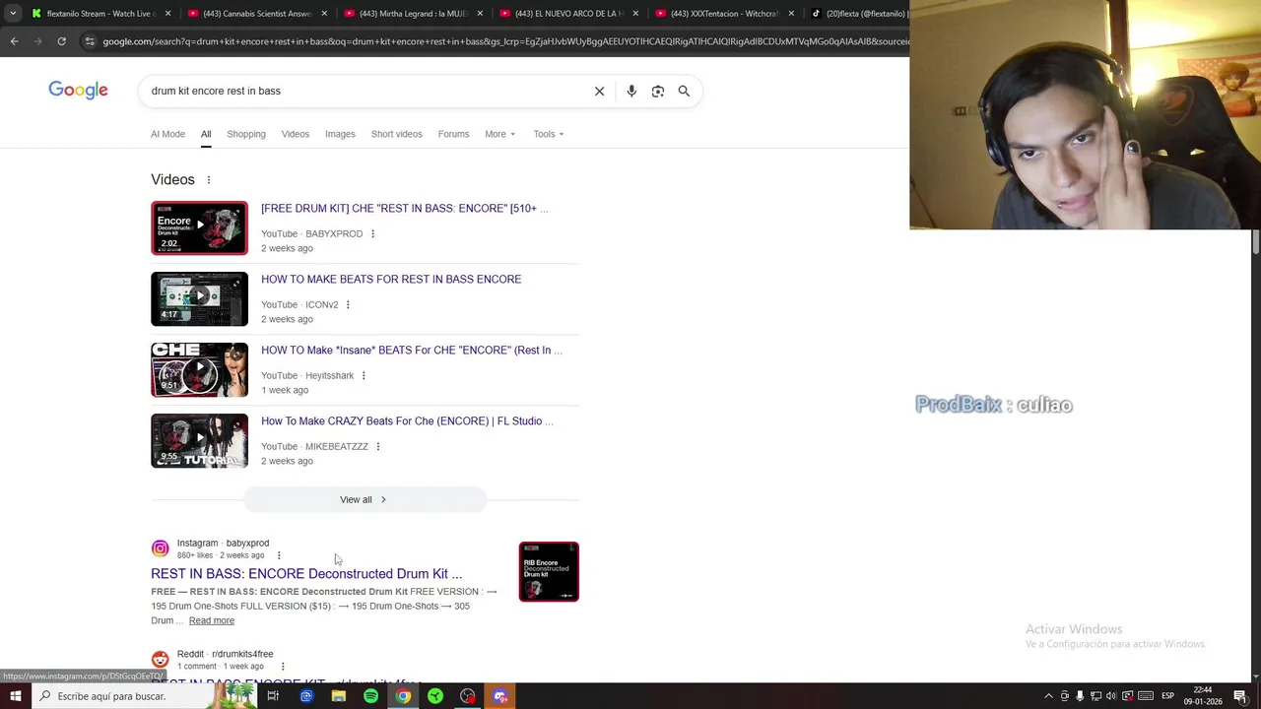1261x709 pixels.
Task: Start voice search with microphone icon
Action: (631, 91)
